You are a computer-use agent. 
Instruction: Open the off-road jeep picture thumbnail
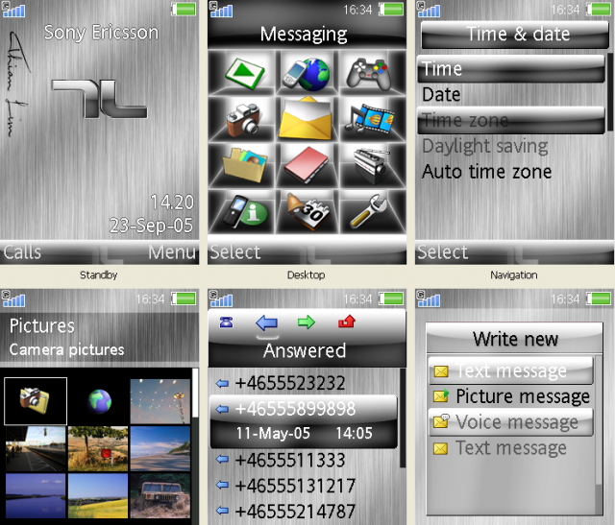160,496
